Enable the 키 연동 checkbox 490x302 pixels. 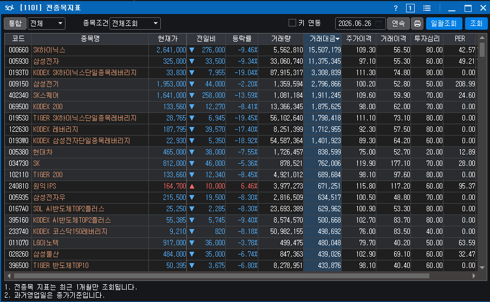[292, 23]
